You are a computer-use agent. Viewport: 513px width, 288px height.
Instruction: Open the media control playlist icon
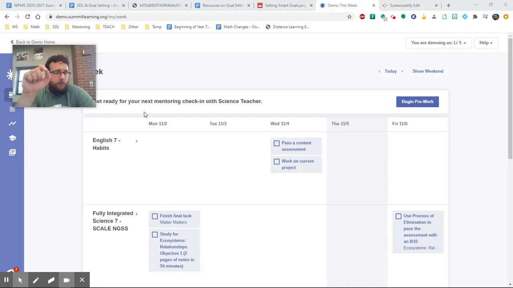pos(485,17)
